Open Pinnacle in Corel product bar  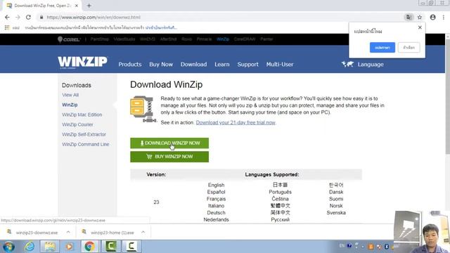204,39
